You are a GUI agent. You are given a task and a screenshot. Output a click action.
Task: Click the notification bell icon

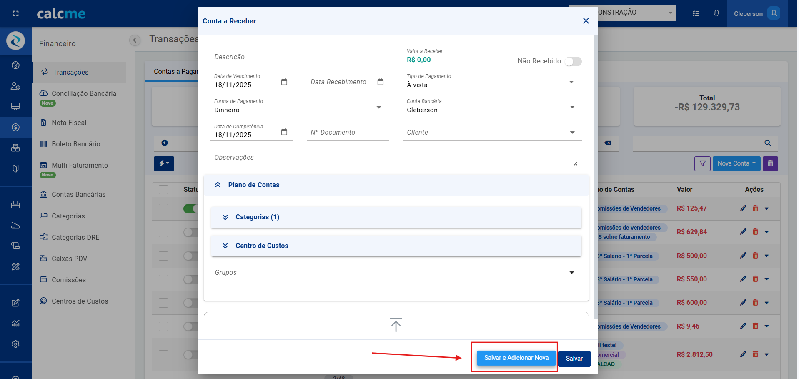pyautogui.click(x=716, y=13)
